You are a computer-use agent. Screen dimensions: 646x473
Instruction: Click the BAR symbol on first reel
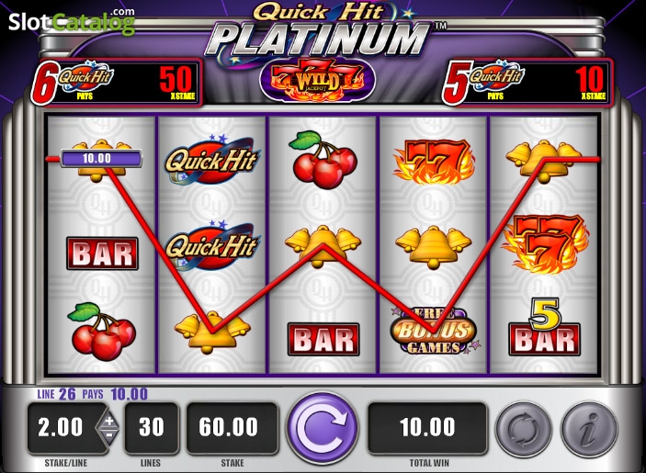(x=102, y=253)
